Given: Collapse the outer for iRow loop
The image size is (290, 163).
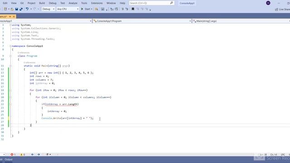Looking at the screenshot, I should [10, 91].
